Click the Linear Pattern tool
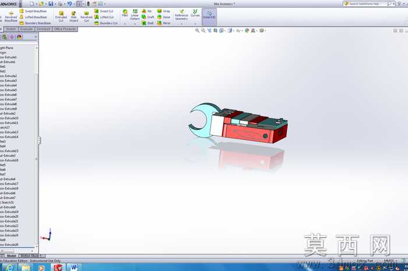The width and height of the screenshot is (408, 271). [135, 15]
